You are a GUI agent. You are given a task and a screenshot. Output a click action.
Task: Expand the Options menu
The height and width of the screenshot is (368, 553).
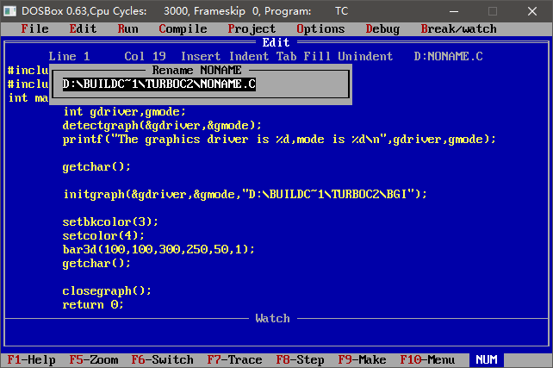[320, 28]
